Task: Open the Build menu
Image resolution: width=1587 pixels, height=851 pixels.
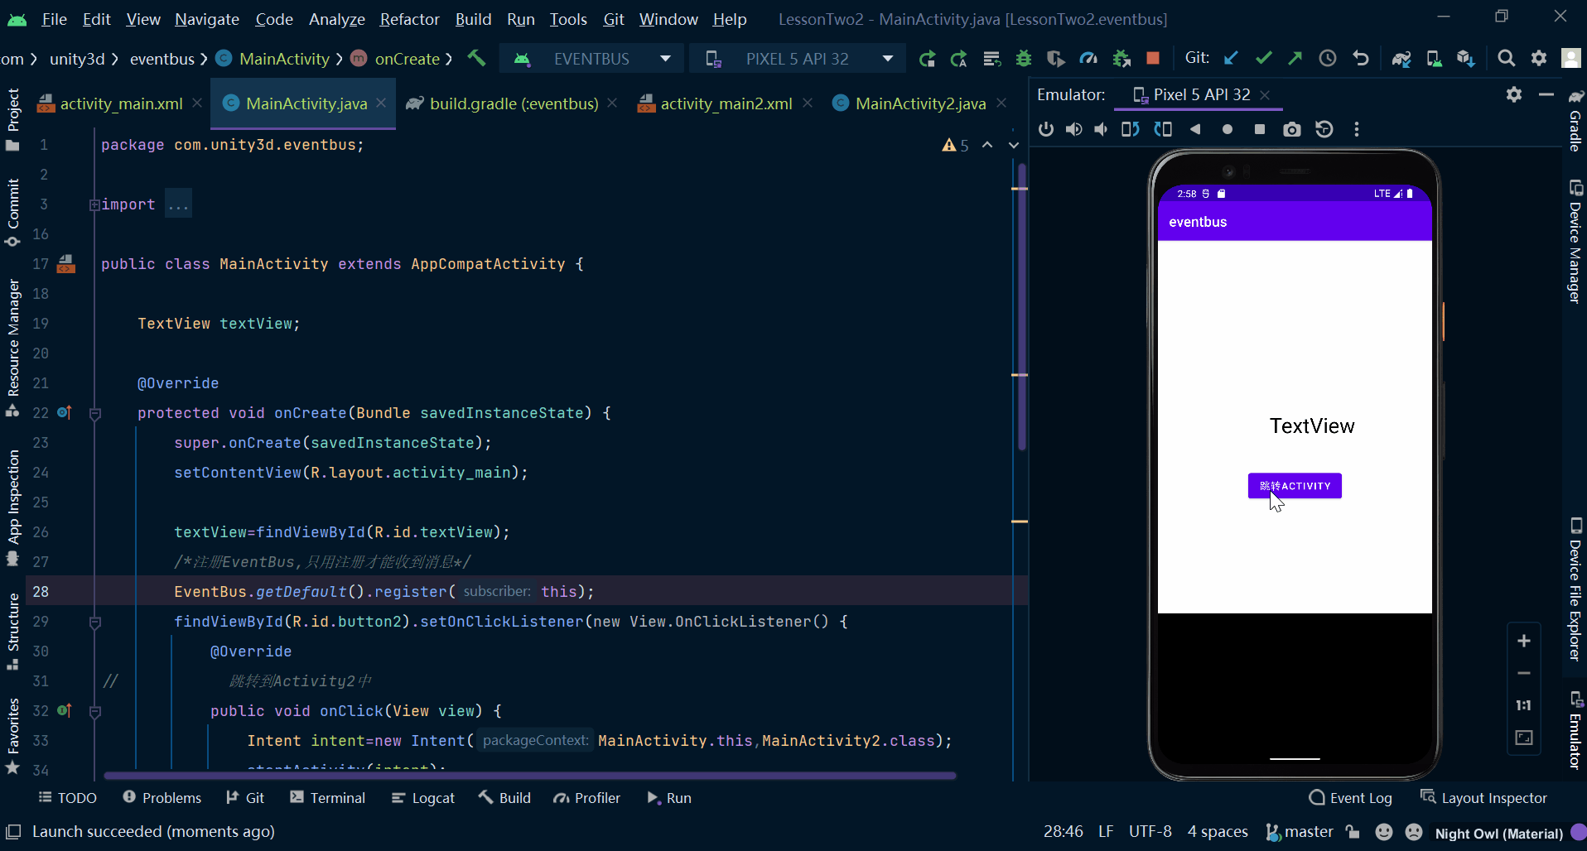Action: 473,18
